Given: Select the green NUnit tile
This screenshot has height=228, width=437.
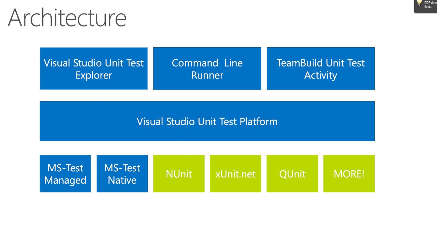Looking at the screenshot, I should [x=179, y=174].
